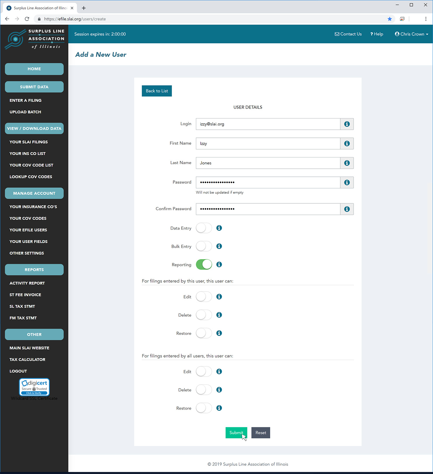The image size is (433, 474).
Task: Click the info icon beside Confirm Password
Action: pyautogui.click(x=347, y=209)
